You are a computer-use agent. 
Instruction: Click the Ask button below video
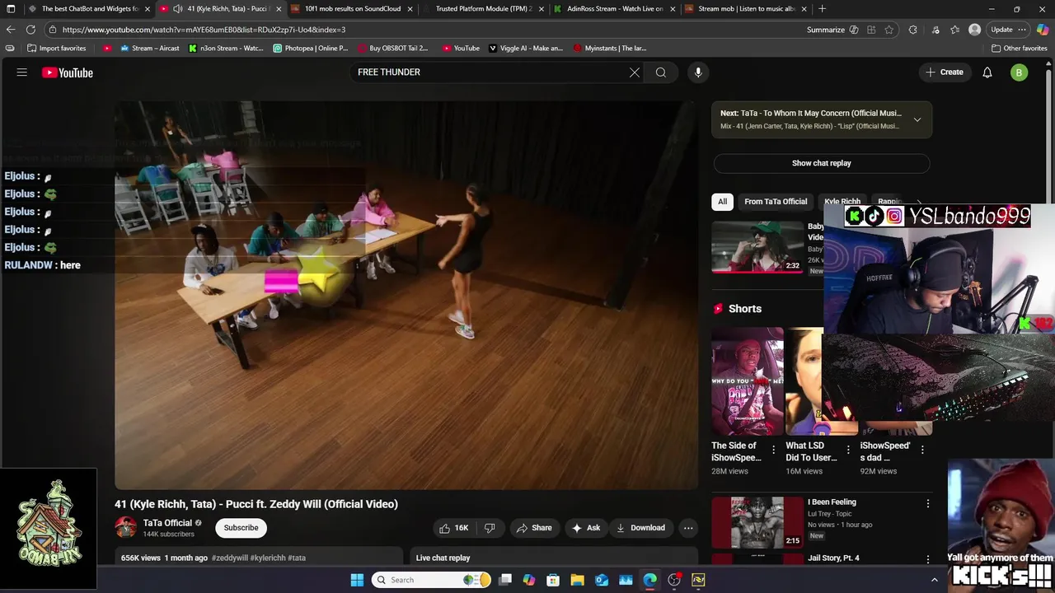click(x=586, y=528)
